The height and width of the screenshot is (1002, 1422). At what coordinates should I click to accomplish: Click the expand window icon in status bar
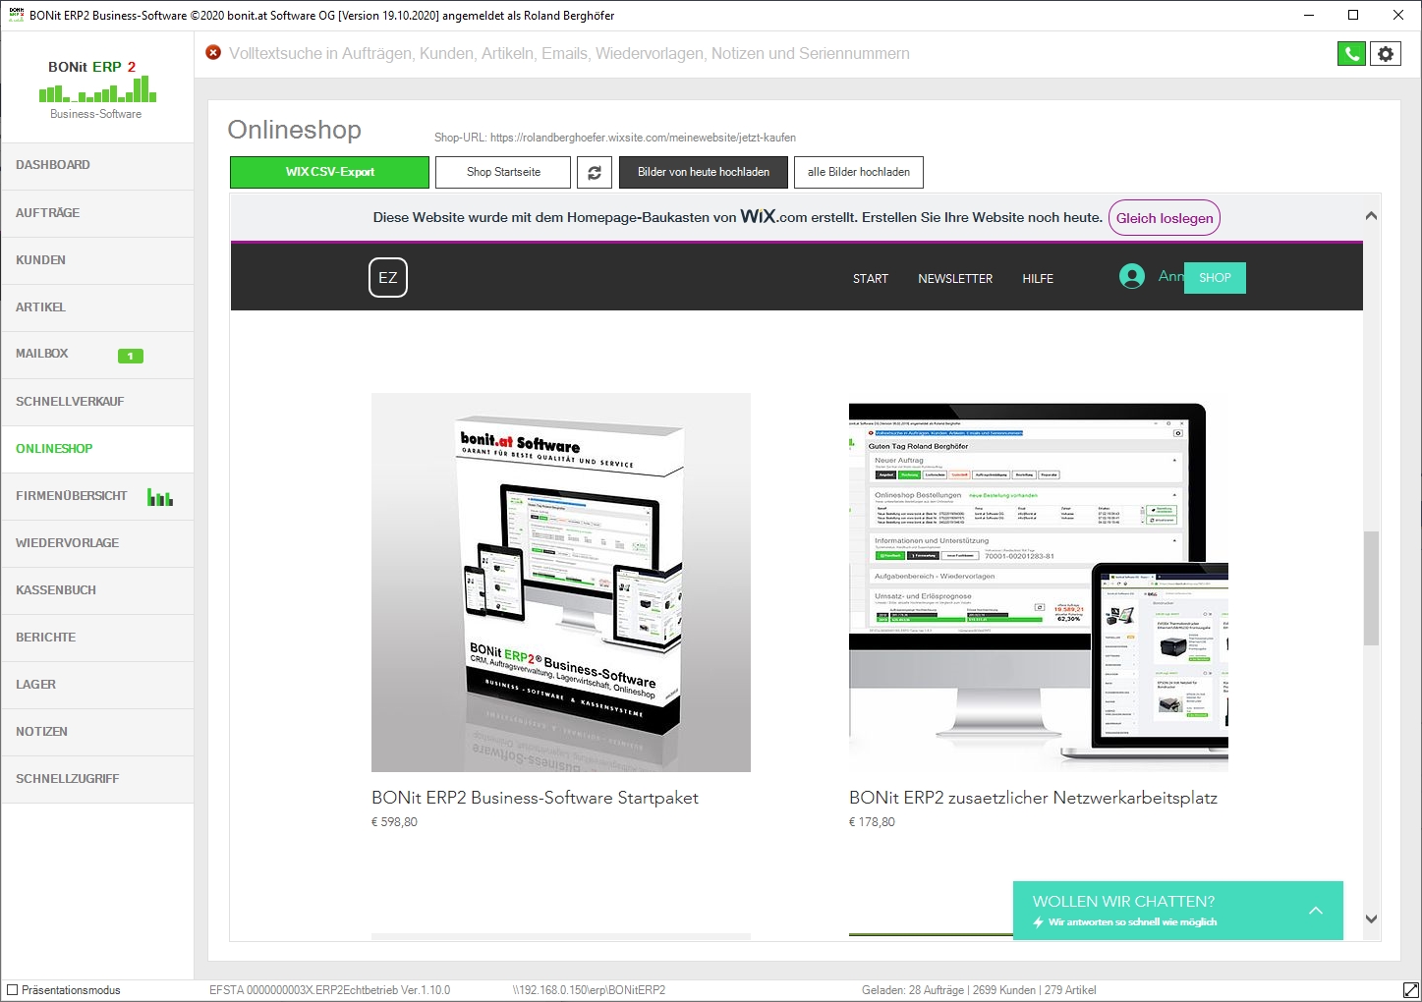point(1410,990)
